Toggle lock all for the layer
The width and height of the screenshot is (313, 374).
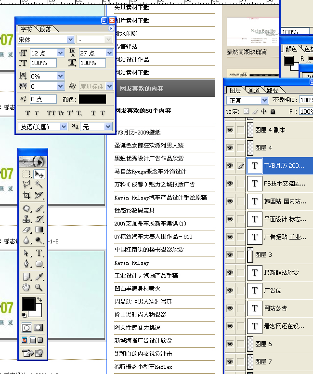pos(273,111)
